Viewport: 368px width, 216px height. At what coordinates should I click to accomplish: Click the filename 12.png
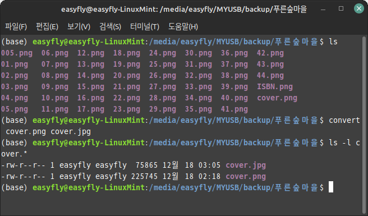point(91,53)
